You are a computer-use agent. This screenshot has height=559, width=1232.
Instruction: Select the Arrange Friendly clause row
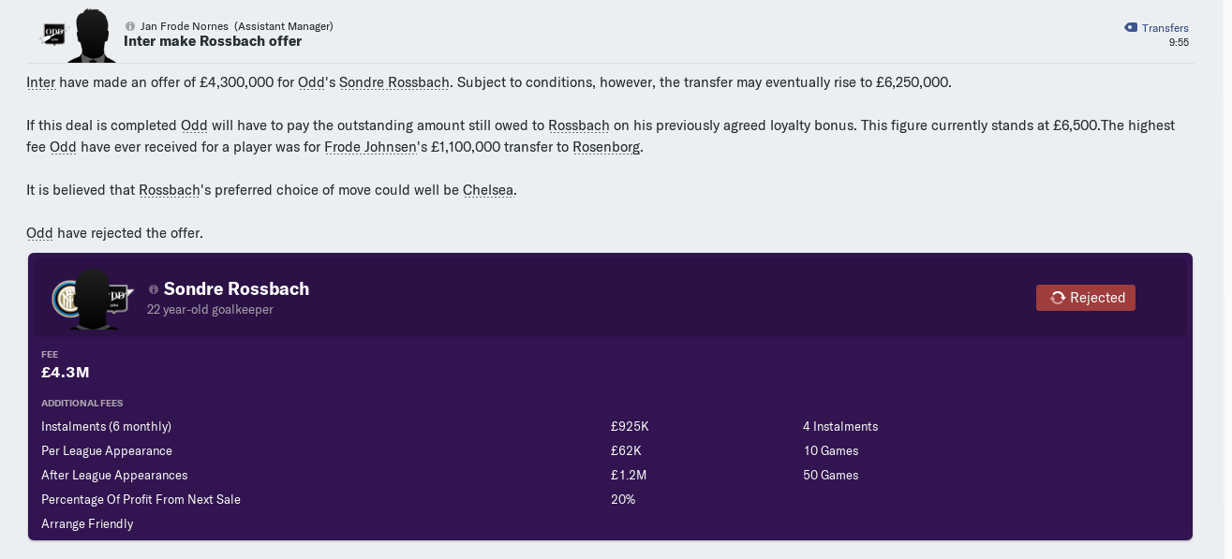[610, 523]
